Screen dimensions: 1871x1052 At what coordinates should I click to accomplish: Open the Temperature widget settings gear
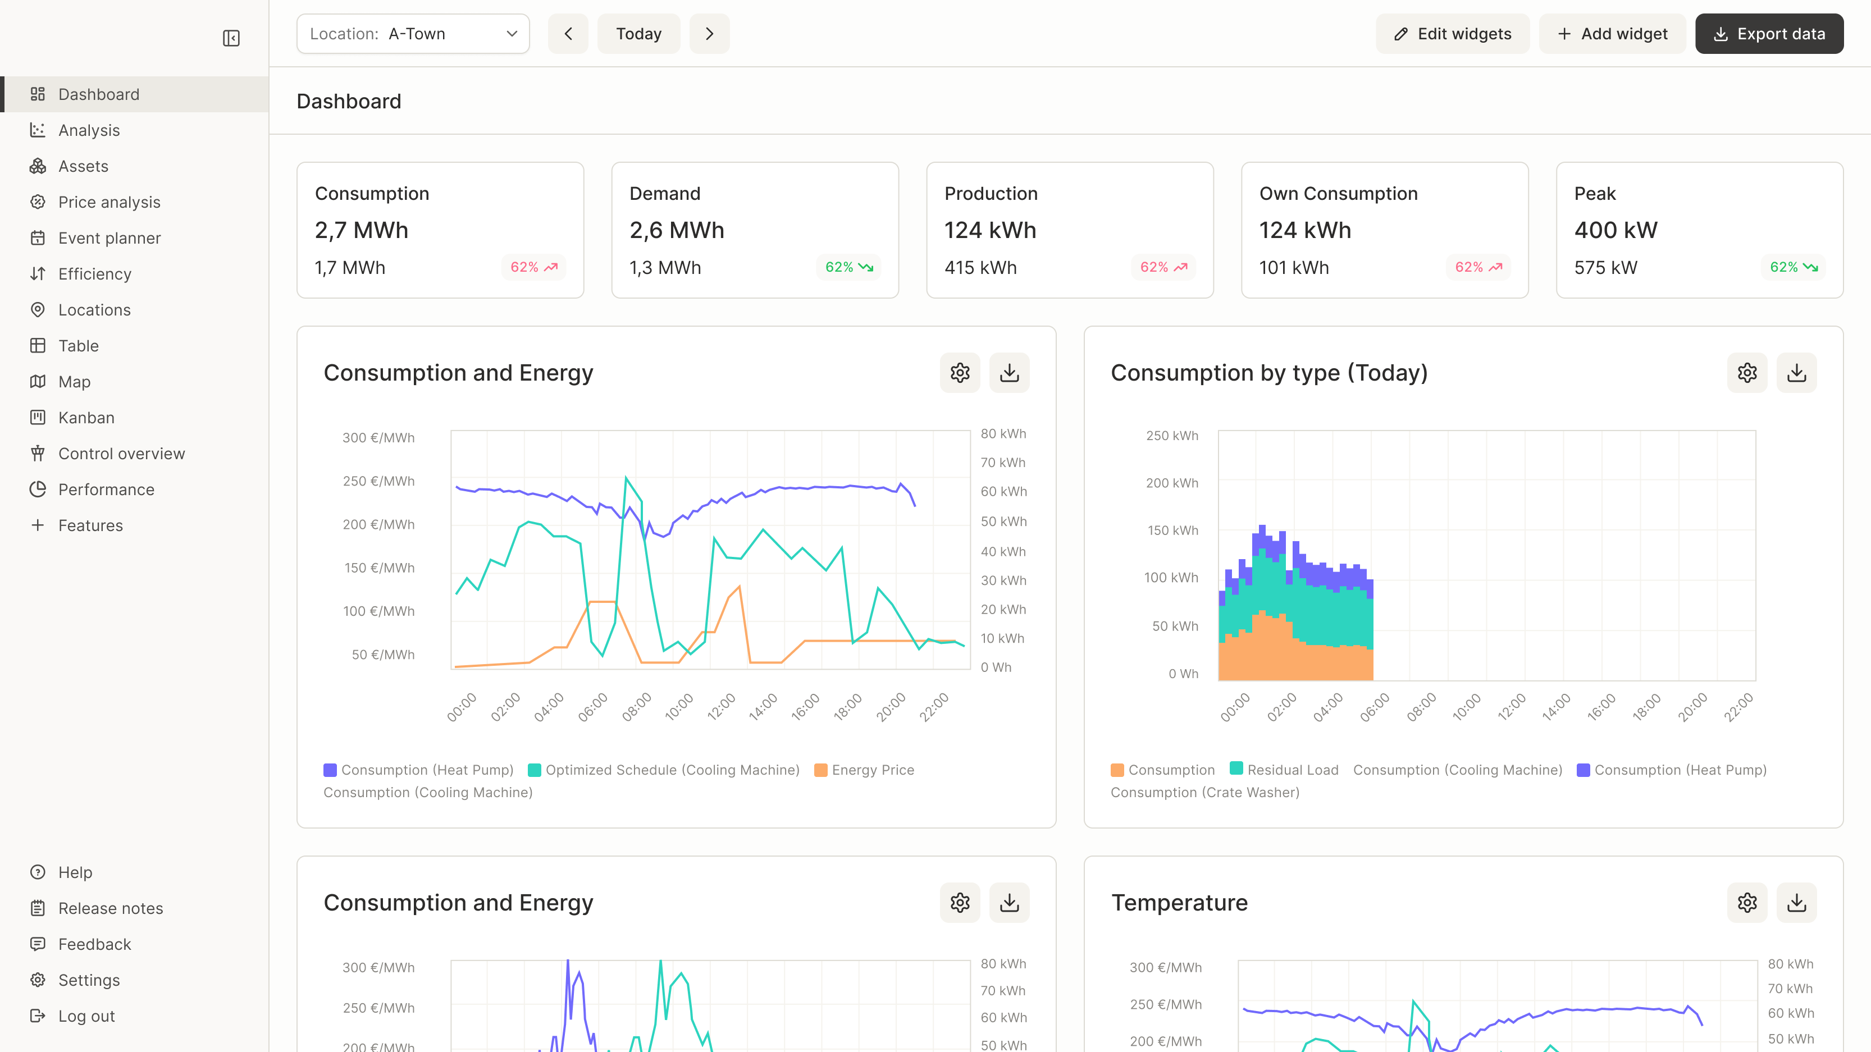tap(1747, 903)
